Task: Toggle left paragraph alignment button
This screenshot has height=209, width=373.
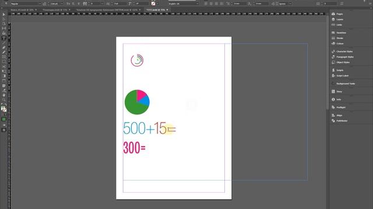Action: point(206,4)
